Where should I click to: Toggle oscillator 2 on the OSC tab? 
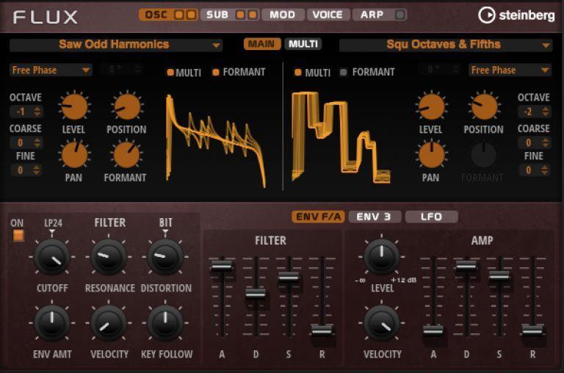pos(191,15)
